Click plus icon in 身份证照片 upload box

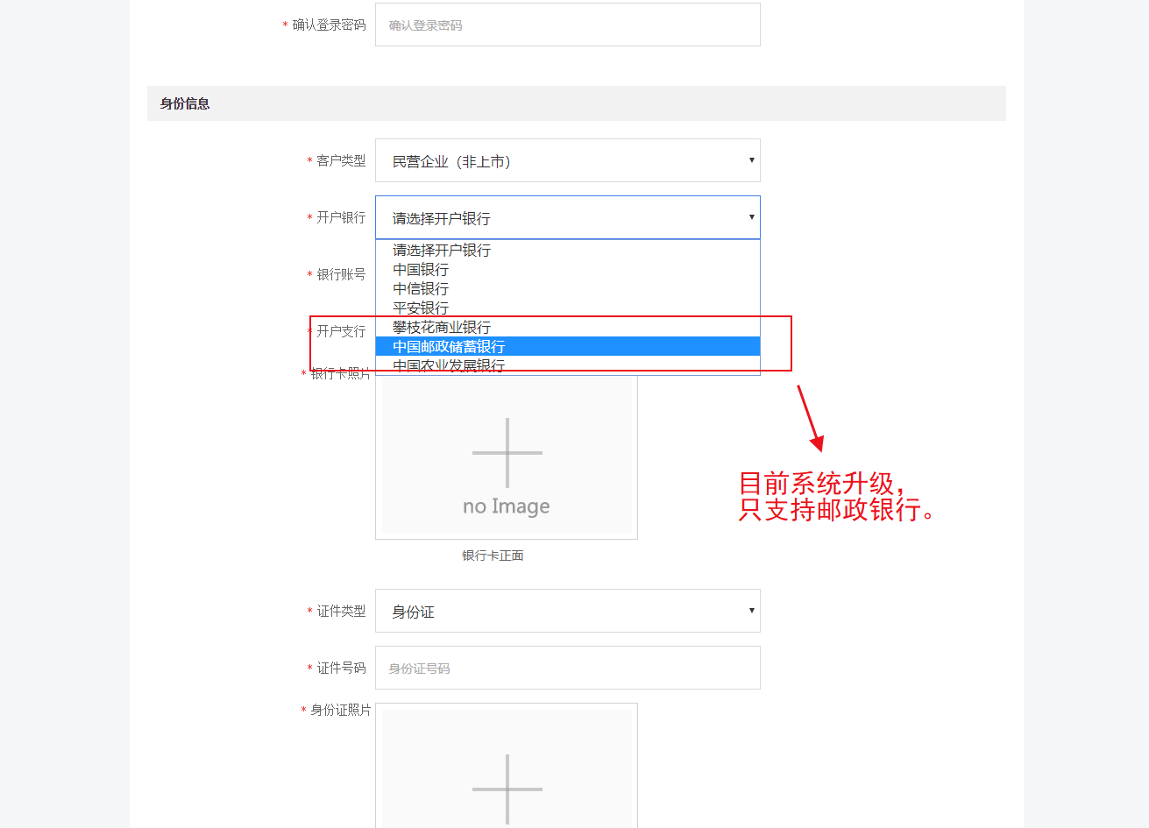[507, 789]
